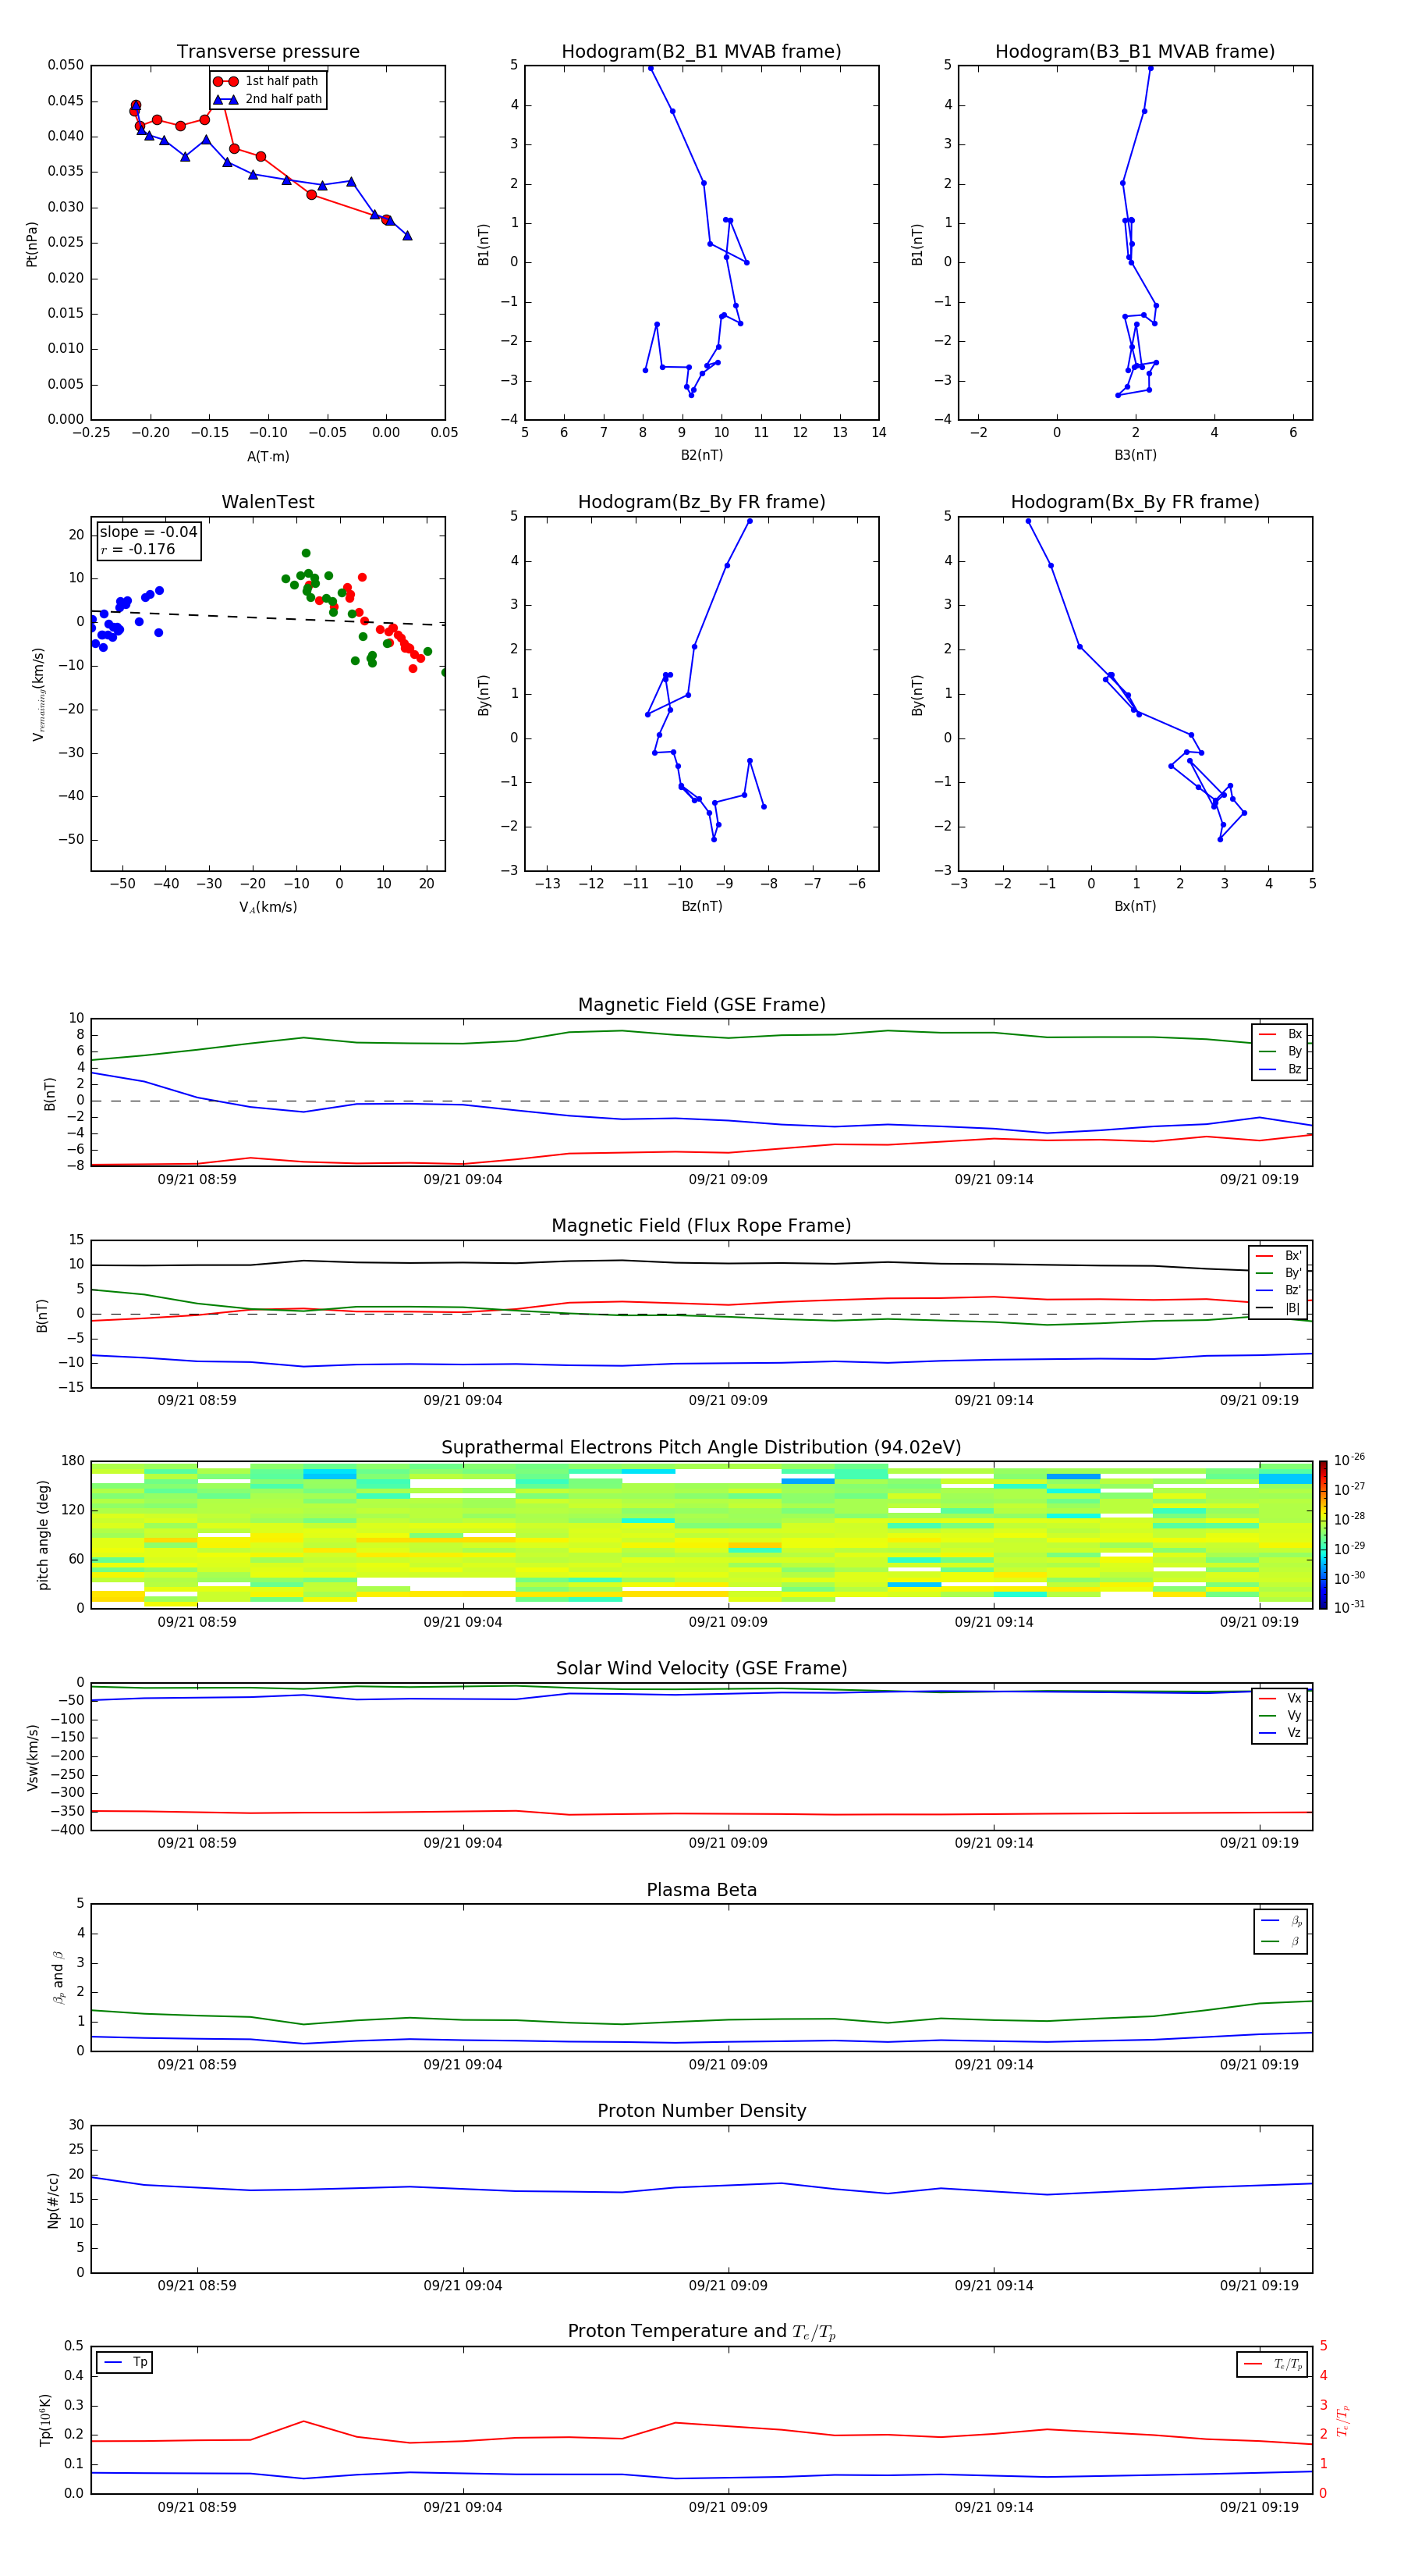Click the '2nd half path' legend entry
Screen dimensions: 1404x2576
(x=268, y=99)
